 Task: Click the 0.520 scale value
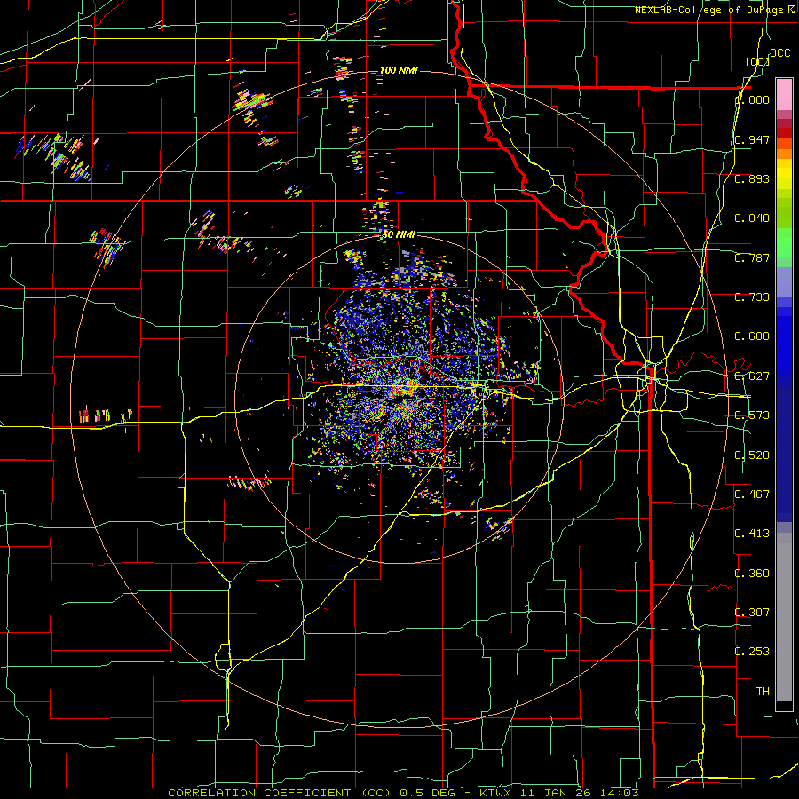[752, 455]
